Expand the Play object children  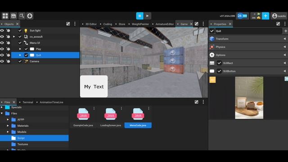click(x=20, y=49)
